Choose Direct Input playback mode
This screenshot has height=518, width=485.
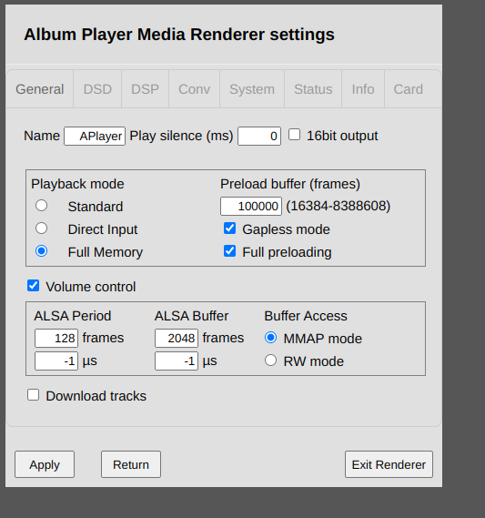(x=41, y=229)
